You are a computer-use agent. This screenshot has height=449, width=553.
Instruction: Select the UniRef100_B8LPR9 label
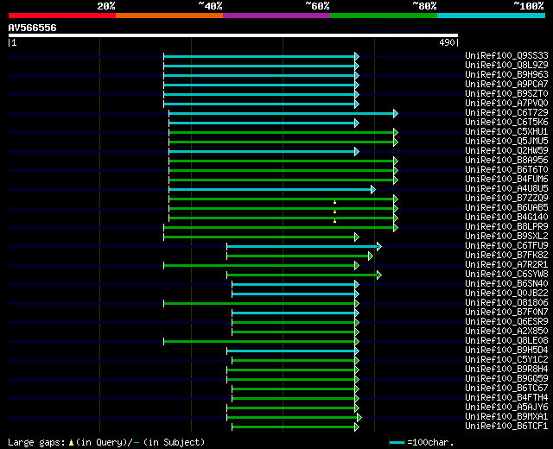click(x=506, y=226)
